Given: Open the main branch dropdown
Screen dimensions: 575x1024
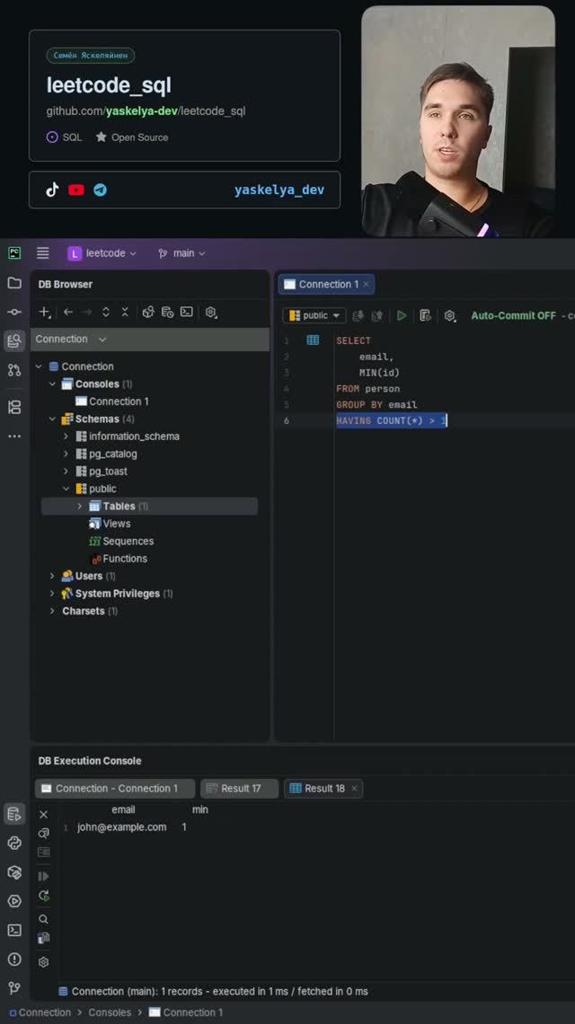Looking at the screenshot, I should tap(181, 253).
